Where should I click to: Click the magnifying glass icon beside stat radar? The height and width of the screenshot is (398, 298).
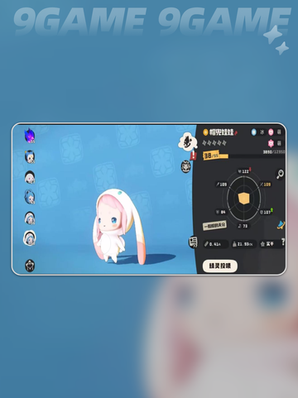coord(280,174)
